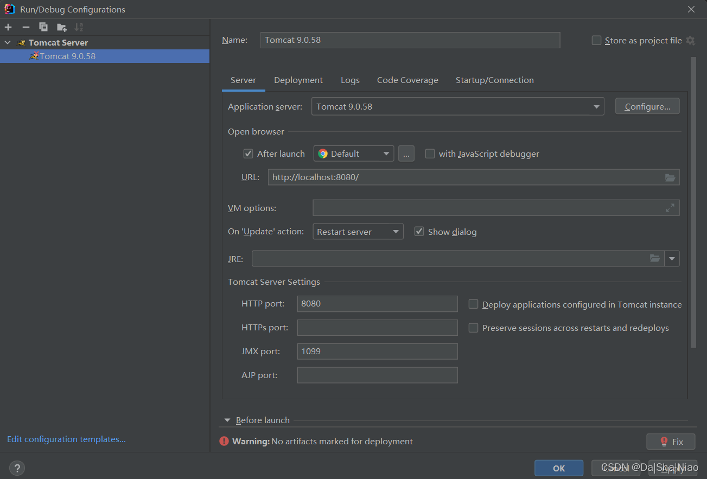Uncheck the After launch checkbox

pos(248,154)
